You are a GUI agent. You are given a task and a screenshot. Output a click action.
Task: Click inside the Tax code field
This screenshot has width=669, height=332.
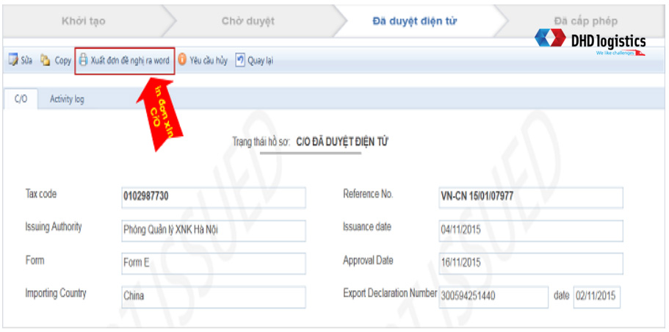[213, 198]
